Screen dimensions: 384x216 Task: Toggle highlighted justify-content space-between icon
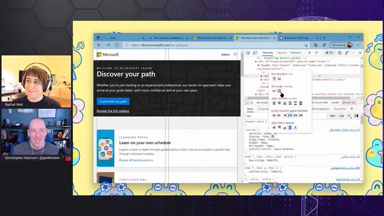click(290, 115)
